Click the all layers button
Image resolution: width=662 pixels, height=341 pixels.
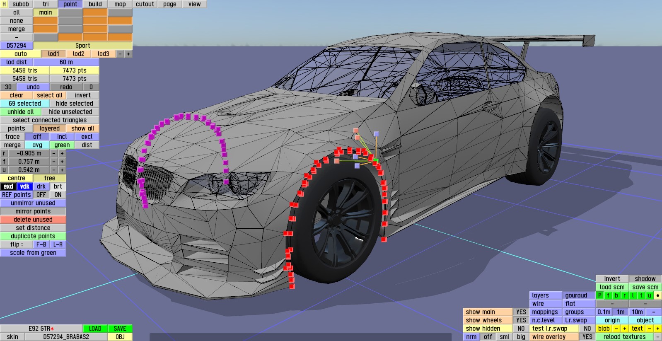[x=17, y=12]
